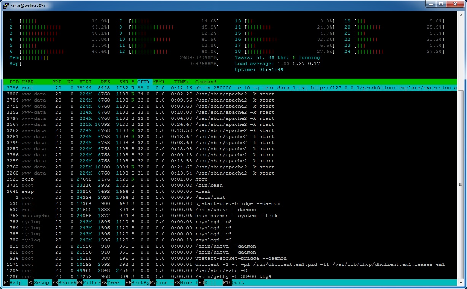Click the Mem usage meter bar
The width and height of the screenshot is (467, 289).
[114, 57]
